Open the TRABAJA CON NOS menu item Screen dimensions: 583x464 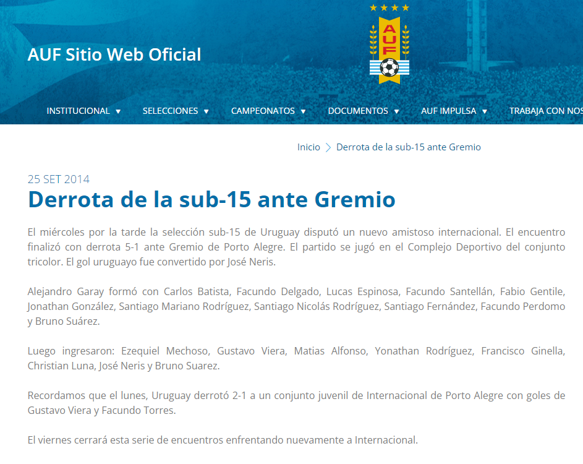click(545, 111)
